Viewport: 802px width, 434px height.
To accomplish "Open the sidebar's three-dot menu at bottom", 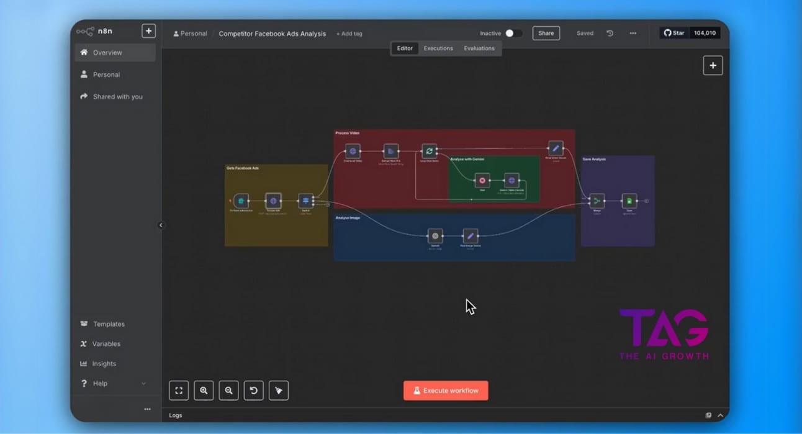I will (x=147, y=409).
